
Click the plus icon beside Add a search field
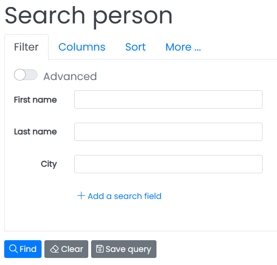tap(81, 196)
